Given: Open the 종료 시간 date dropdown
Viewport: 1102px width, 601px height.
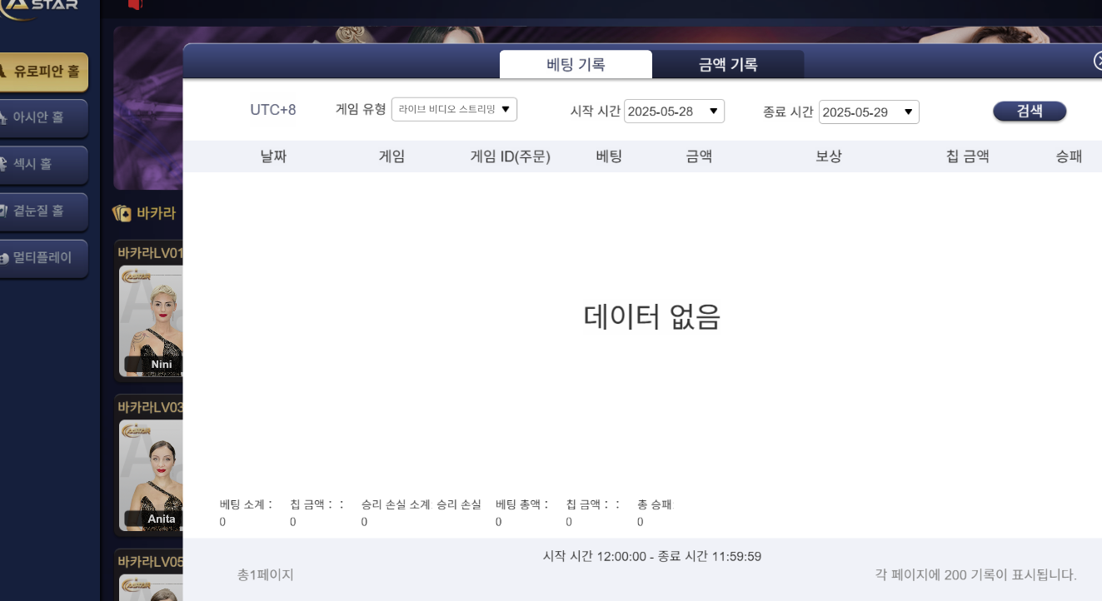Looking at the screenshot, I should 869,112.
